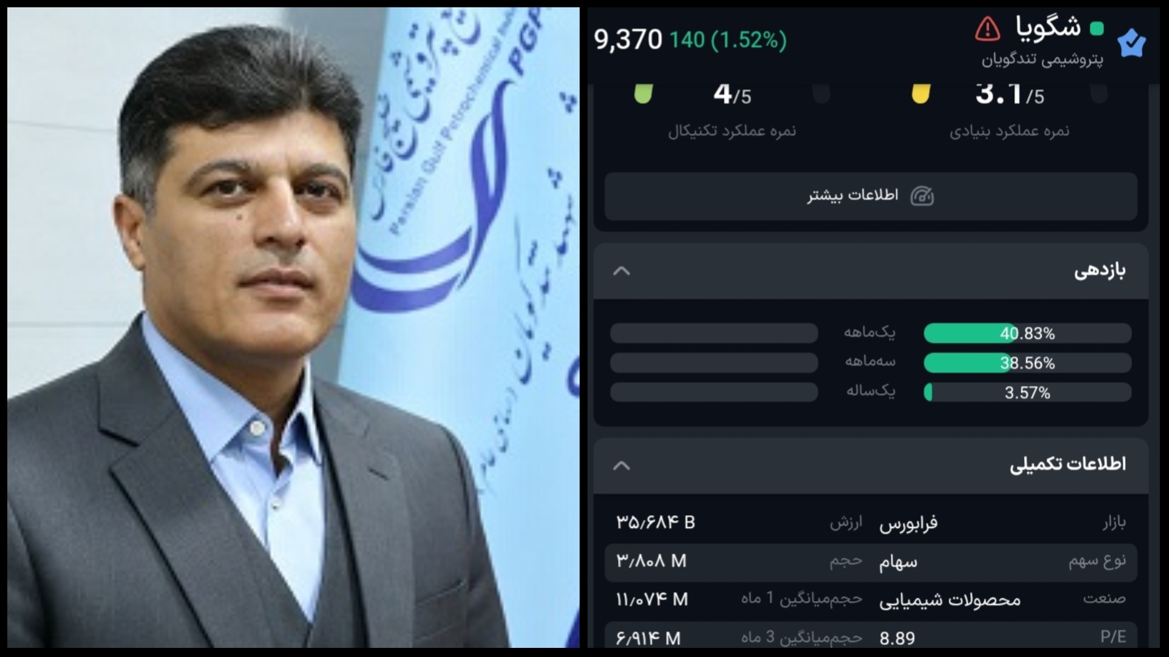The width and height of the screenshot is (1169, 657).
Task: Click the one-month return bar 40.83%
Action: tap(1027, 333)
